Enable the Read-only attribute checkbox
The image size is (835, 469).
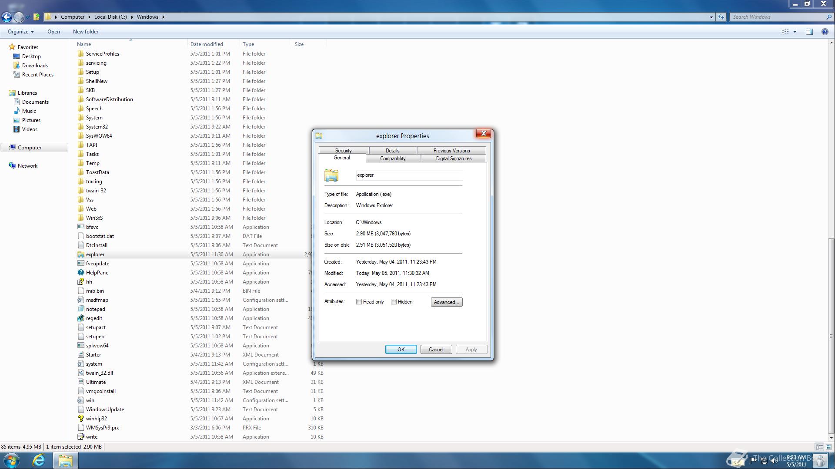[x=359, y=302]
